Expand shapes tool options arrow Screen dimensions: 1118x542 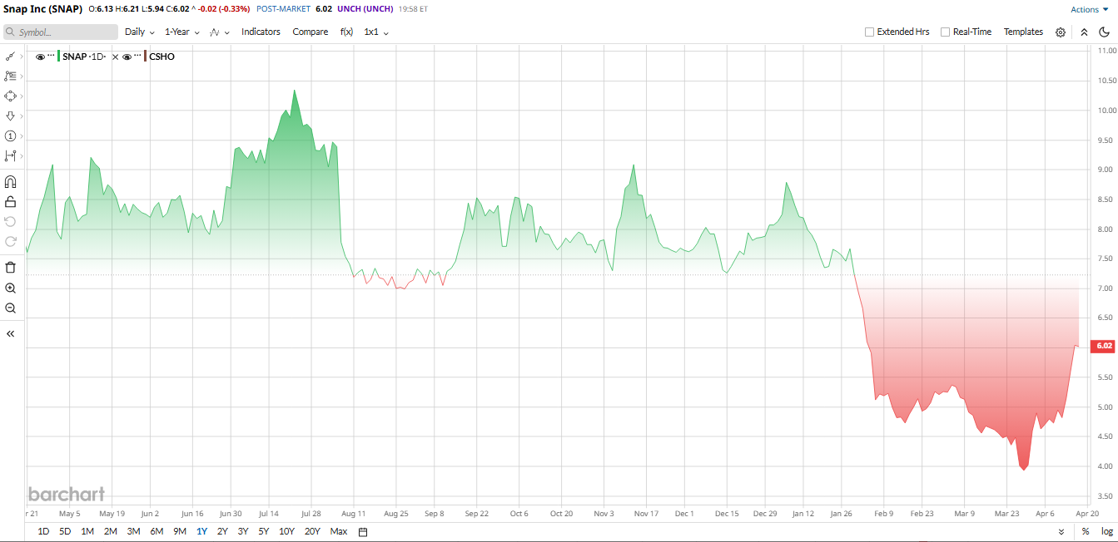(x=21, y=96)
